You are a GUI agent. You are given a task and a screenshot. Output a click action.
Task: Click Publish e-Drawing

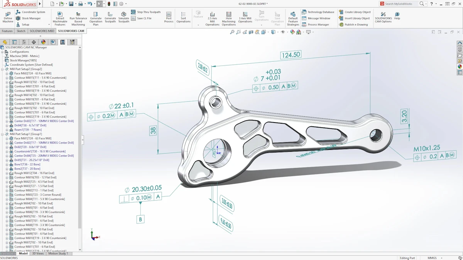353,24
